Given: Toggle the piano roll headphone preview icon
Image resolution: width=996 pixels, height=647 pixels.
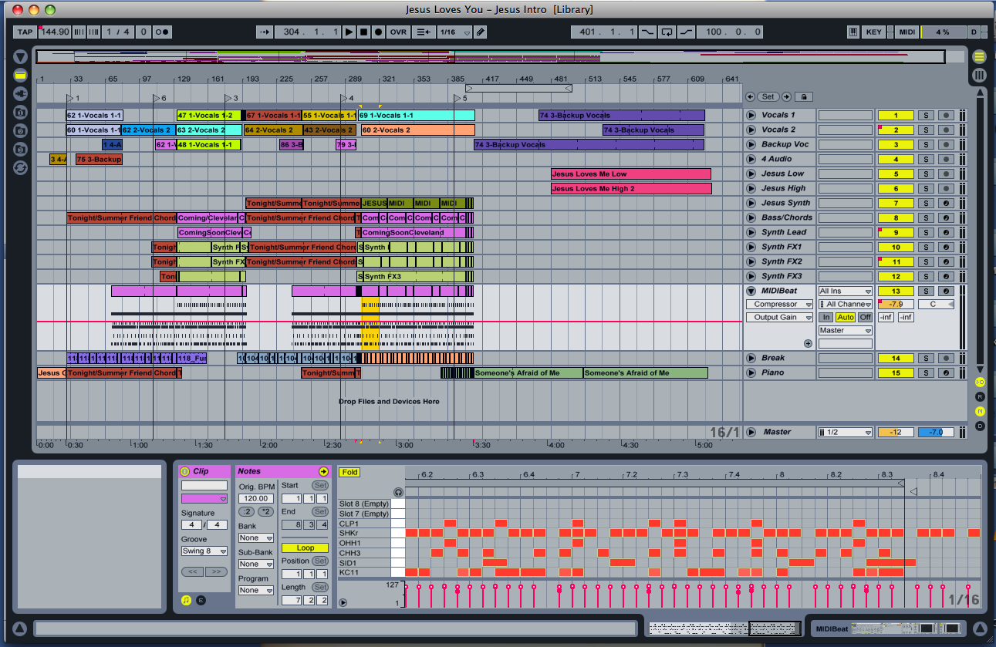Looking at the screenshot, I should tap(398, 491).
